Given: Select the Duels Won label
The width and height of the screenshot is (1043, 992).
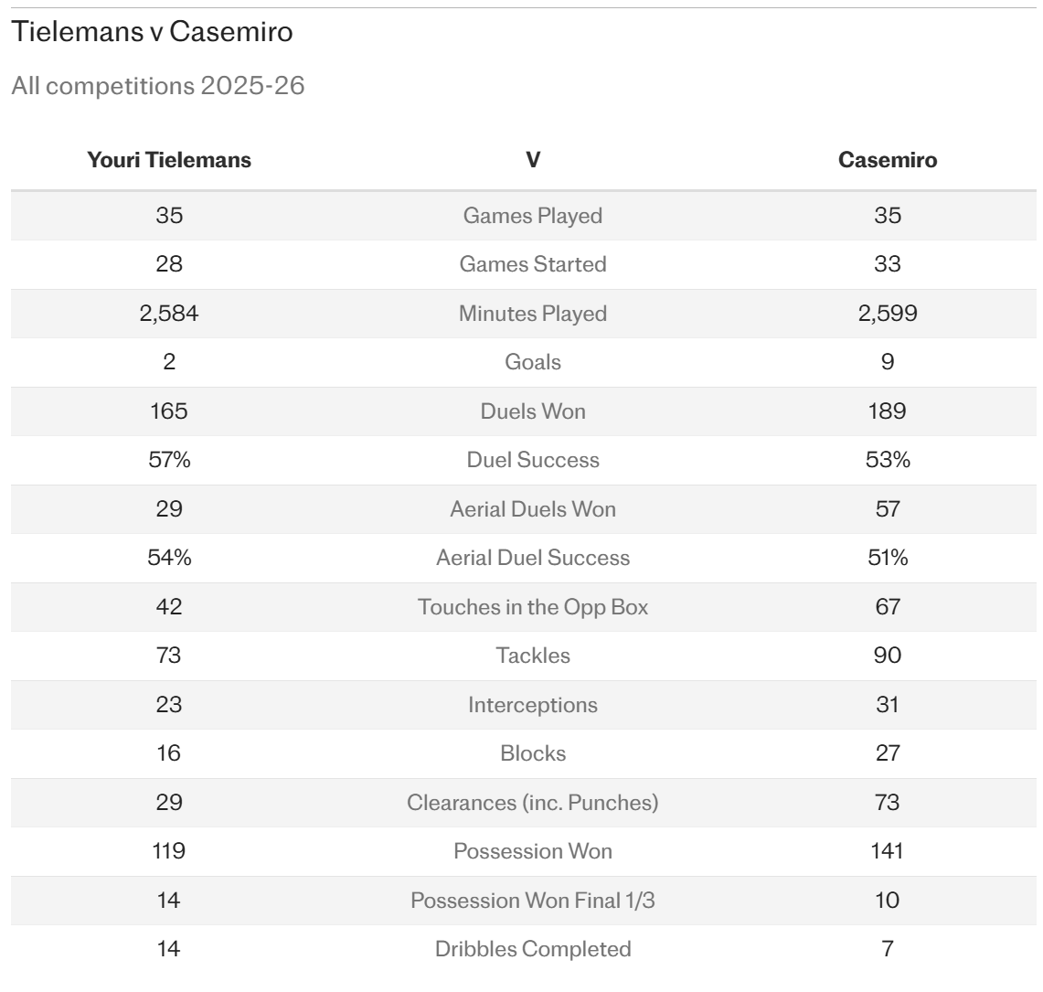Looking at the screenshot, I should coord(533,411).
